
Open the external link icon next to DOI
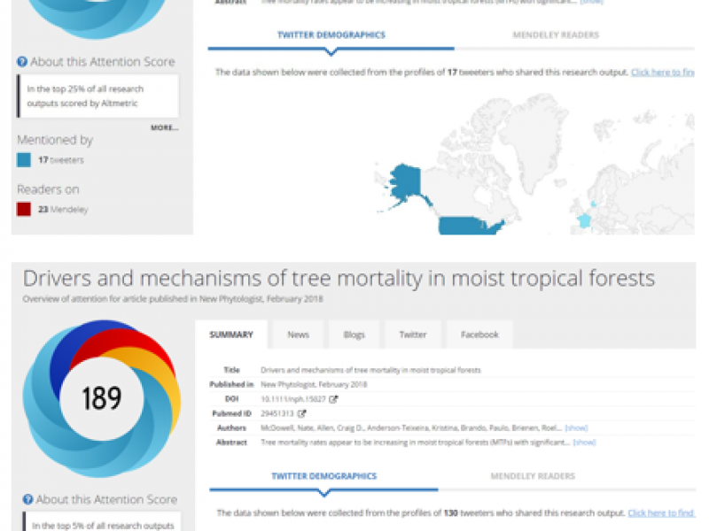333,399
